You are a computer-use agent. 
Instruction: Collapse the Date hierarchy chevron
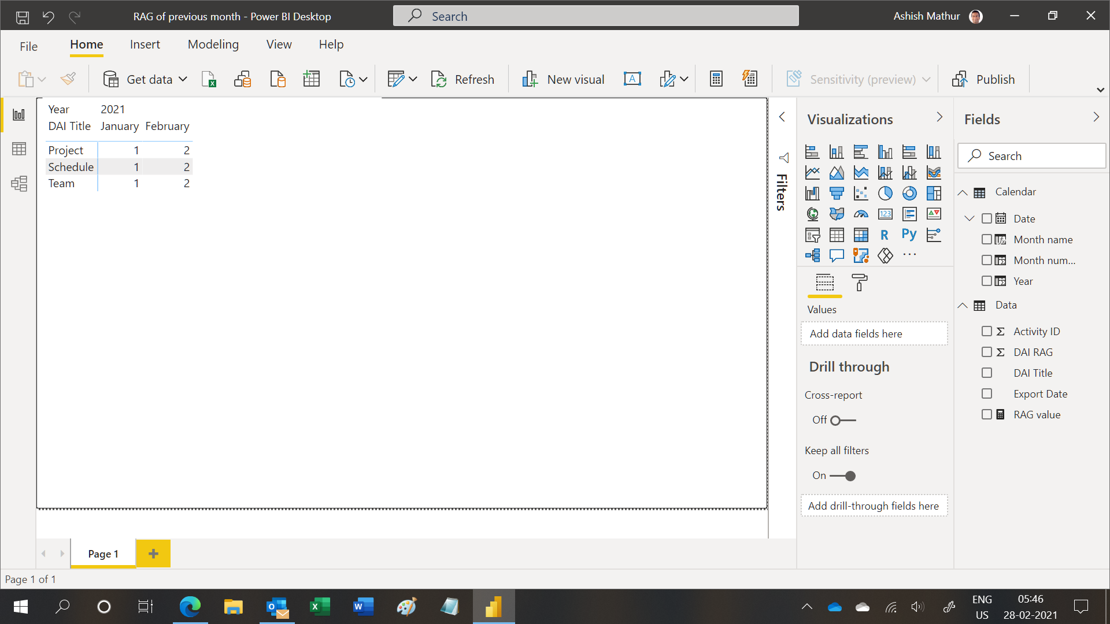tap(970, 218)
